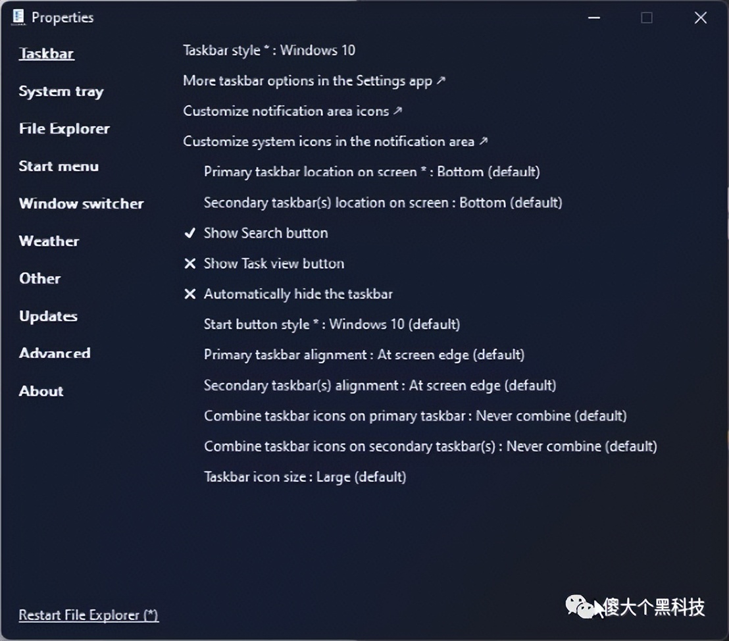Change the Taskbar icon size setting

tap(305, 477)
